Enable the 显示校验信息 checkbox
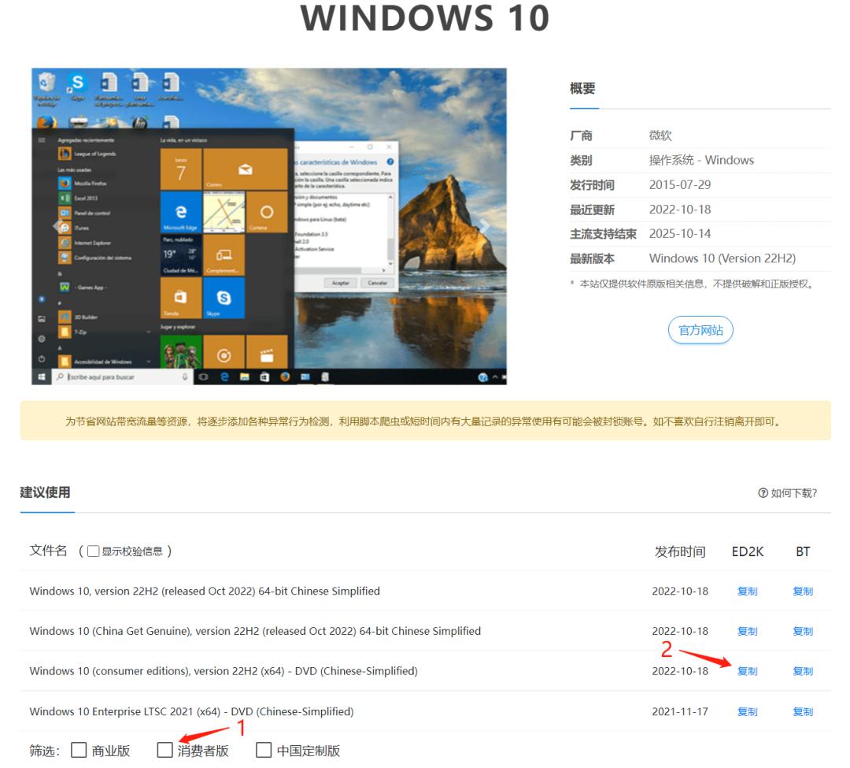The height and width of the screenshot is (768, 850). click(94, 551)
